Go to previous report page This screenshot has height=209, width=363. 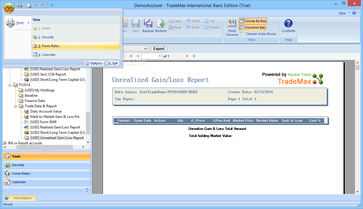coord(137,56)
